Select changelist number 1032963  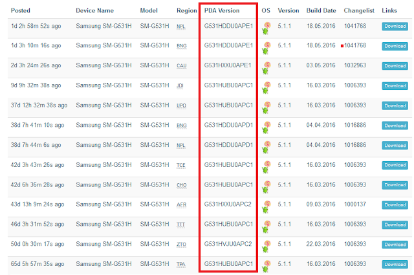[355, 65]
